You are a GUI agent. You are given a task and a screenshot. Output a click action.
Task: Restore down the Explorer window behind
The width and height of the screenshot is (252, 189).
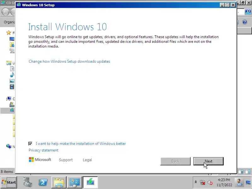pos(243,3)
